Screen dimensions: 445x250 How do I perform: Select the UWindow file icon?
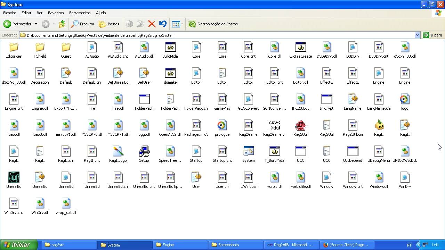[248, 180]
